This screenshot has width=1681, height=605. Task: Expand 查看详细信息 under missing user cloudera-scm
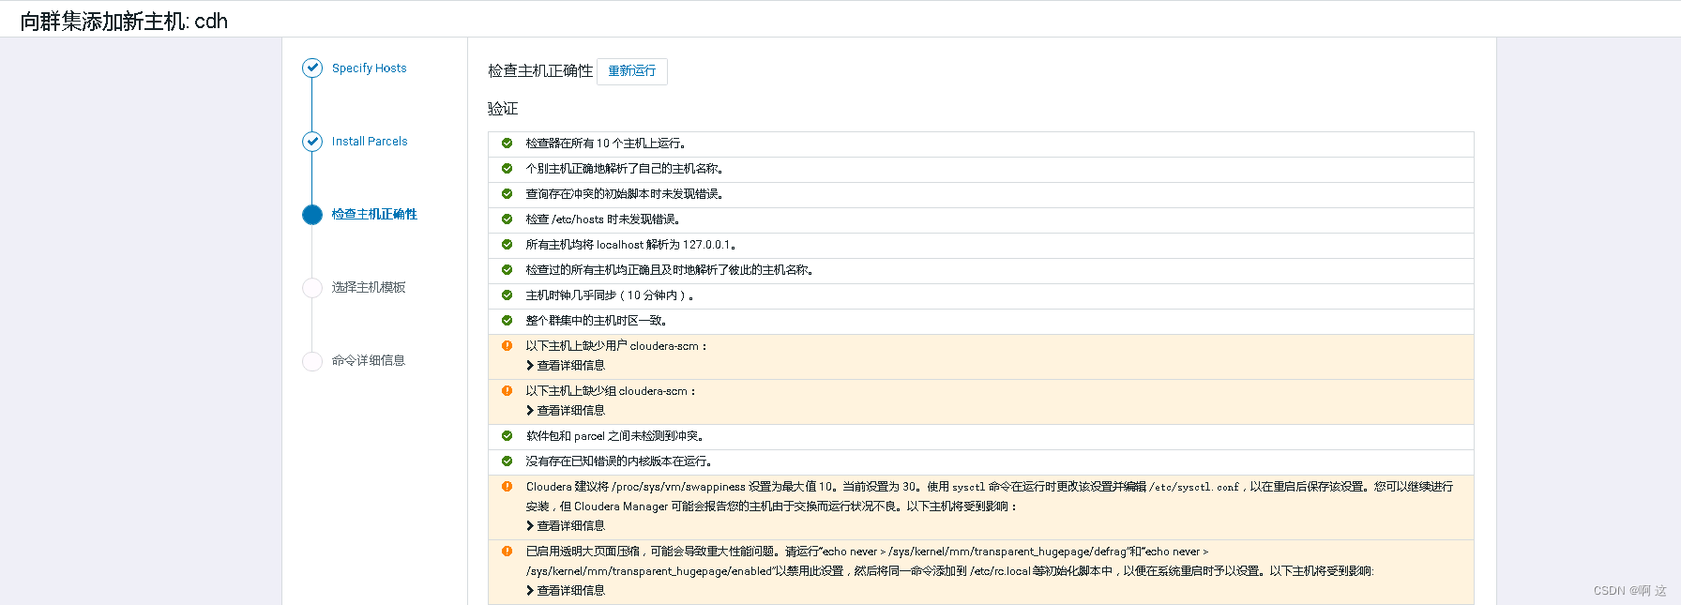[x=566, y=366]
